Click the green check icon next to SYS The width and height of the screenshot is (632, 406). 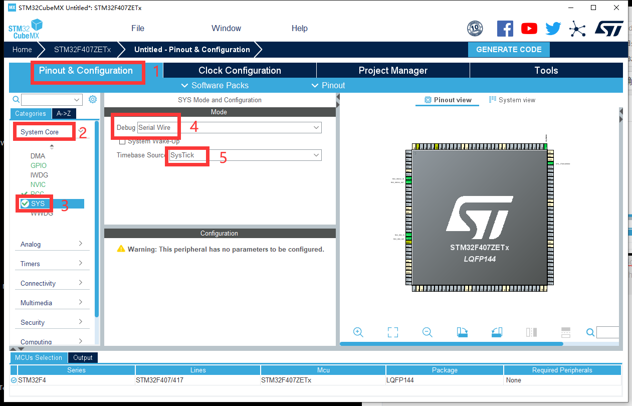25,204
